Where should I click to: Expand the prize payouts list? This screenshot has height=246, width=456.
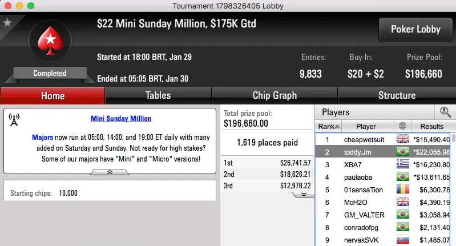pyautogui.click(x=304, y=194)
